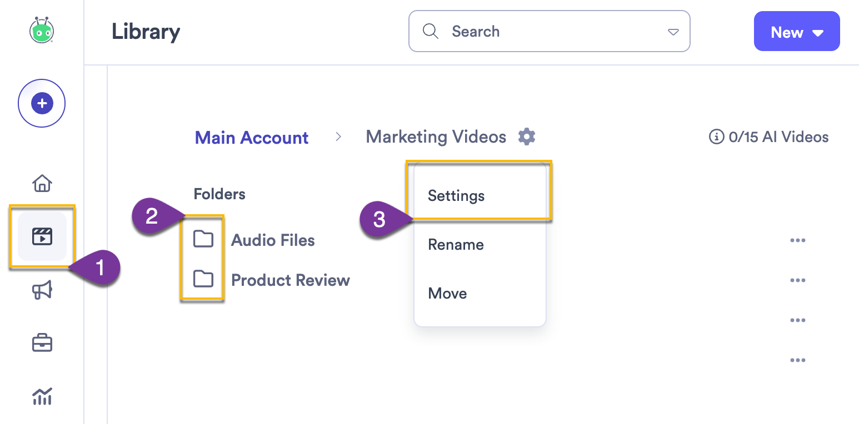Go to Main Account breadcrumb link
Viewport: 859px width, 424px height.
(252, 138)
